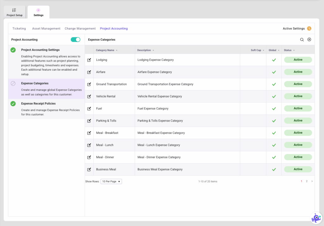Image resolution: width=324 pixels, height=226 pixels.
Task: Disable the Project Accounting toggle
Action: (x=76, y=40)
